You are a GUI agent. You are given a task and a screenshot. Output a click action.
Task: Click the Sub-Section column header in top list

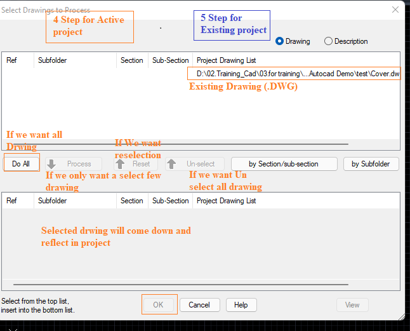tap(170, 60)
